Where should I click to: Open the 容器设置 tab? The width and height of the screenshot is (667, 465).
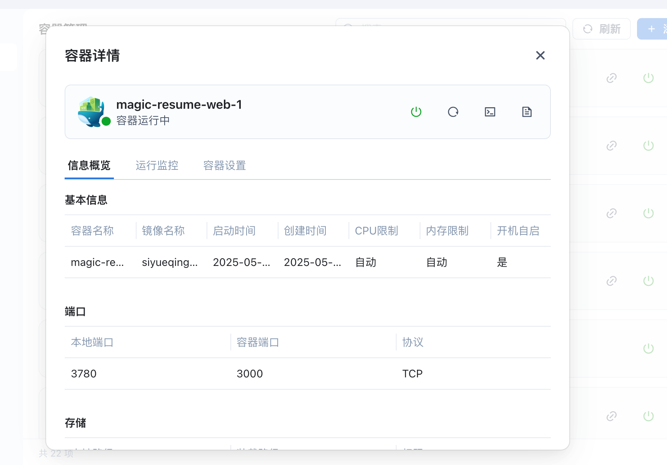click(224, 166)
